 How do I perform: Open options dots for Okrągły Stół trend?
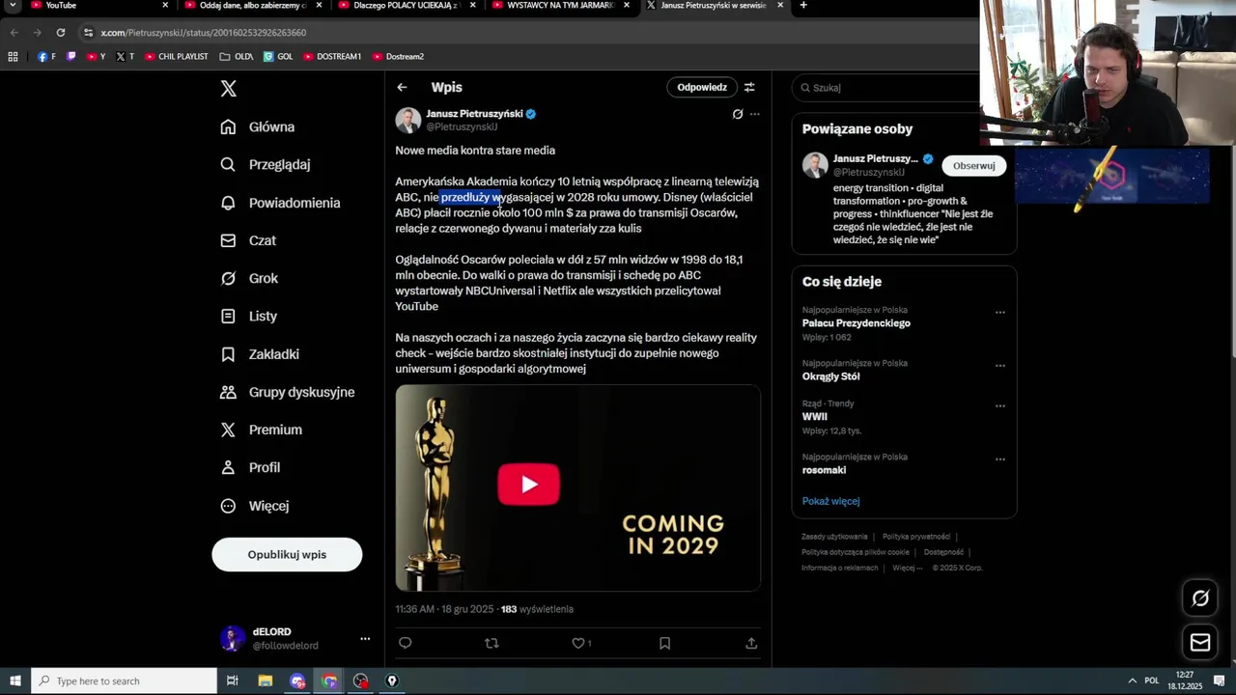pos(1000,365)
